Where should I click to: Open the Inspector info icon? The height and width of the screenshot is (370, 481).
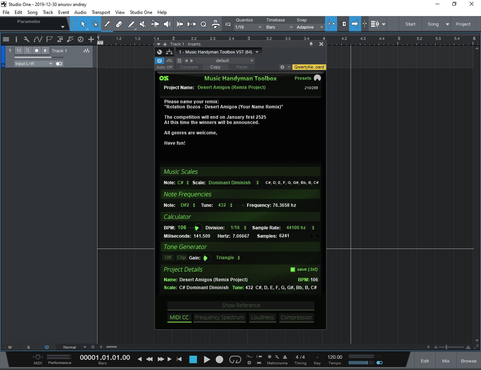click(x=16, y=39)
